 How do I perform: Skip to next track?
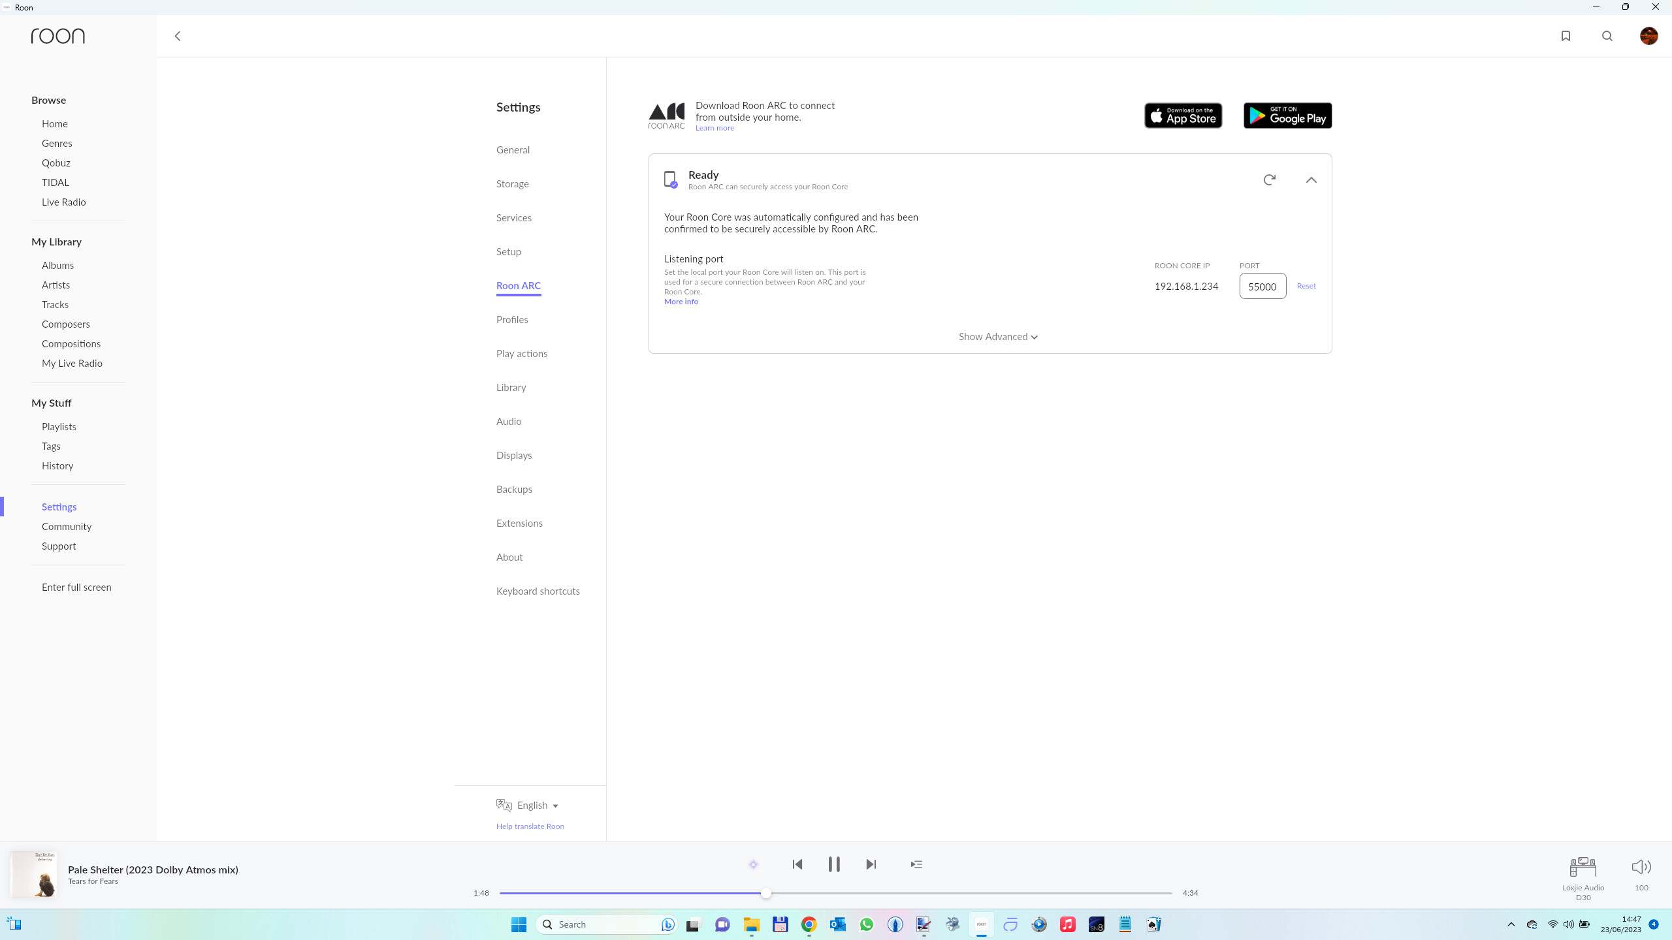871,864
